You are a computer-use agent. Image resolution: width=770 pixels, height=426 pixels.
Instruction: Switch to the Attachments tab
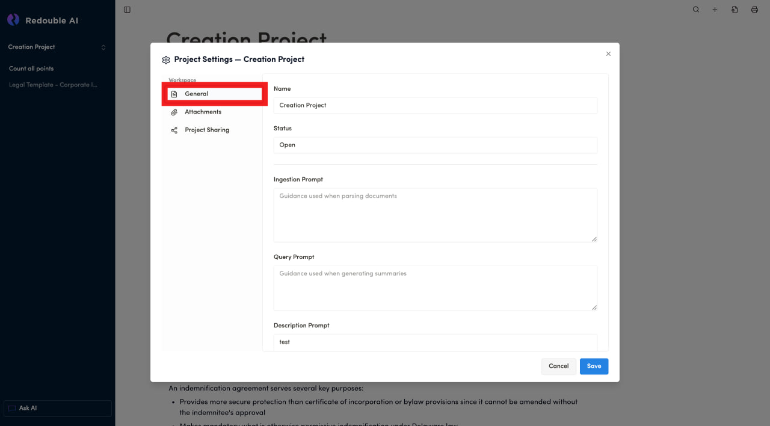(203, 112)
